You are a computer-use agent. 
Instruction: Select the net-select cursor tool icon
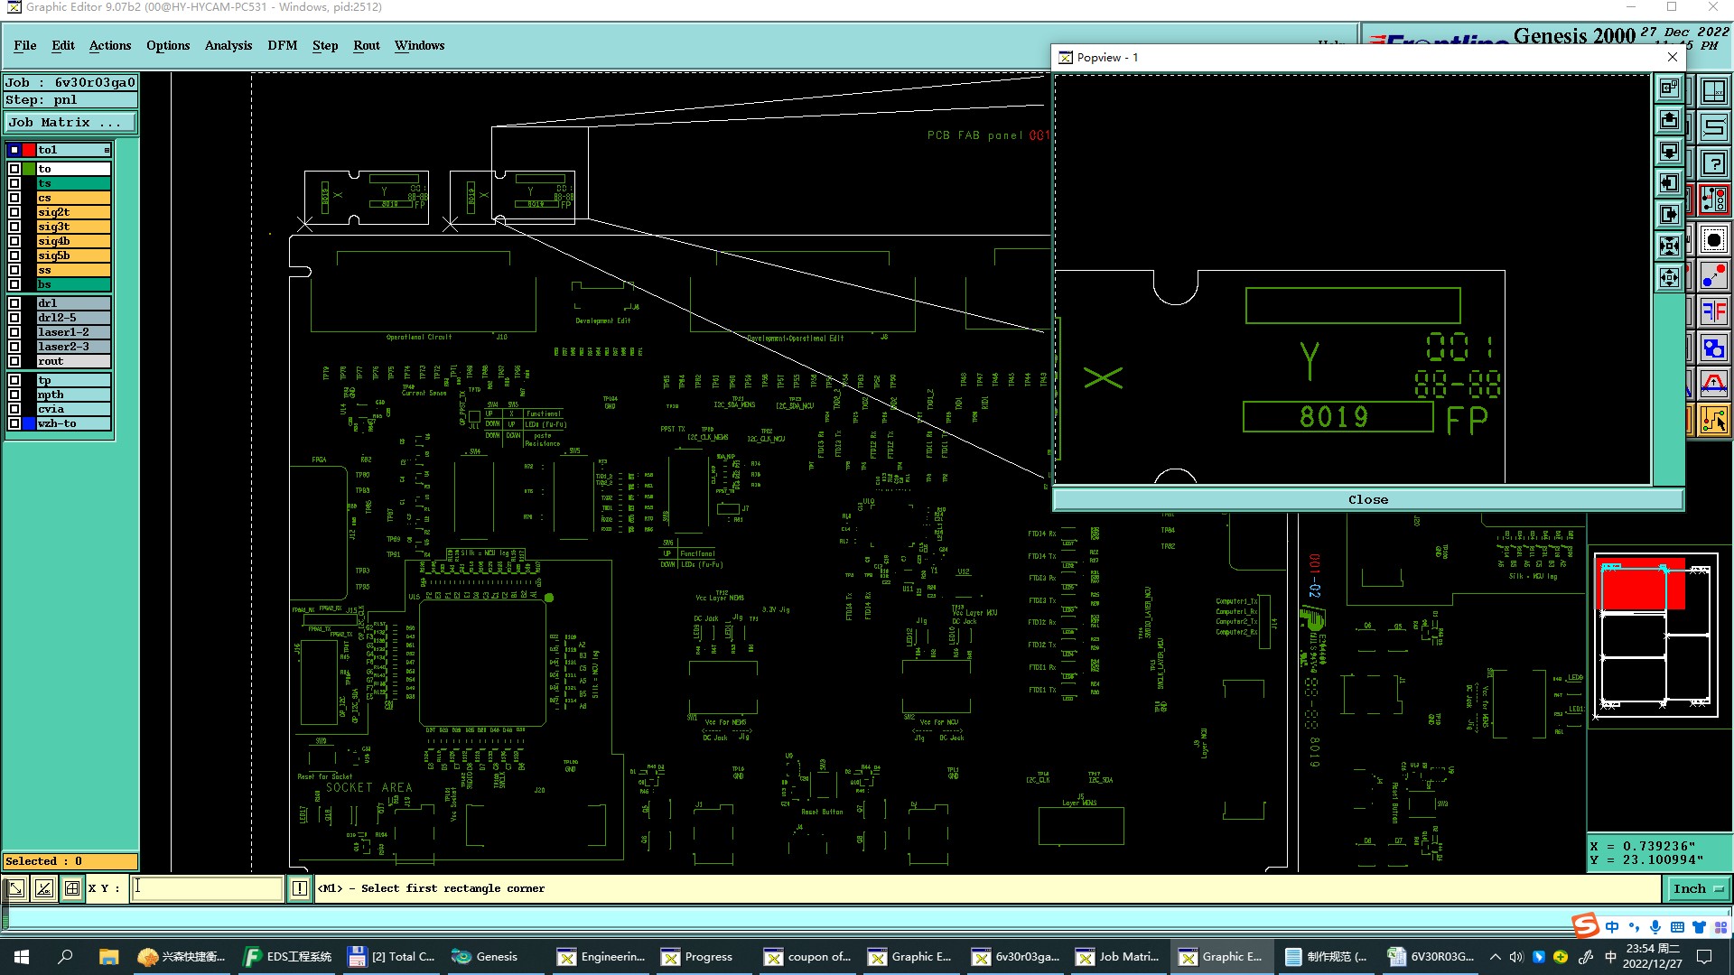coord(1714,420)
